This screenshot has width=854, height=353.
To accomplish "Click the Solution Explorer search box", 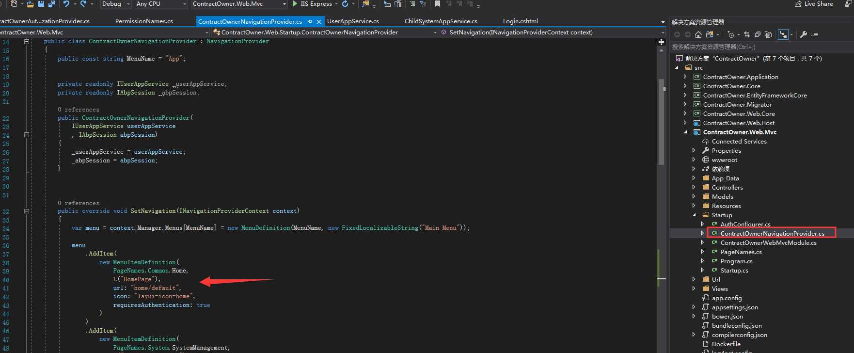I will [761, 47].
